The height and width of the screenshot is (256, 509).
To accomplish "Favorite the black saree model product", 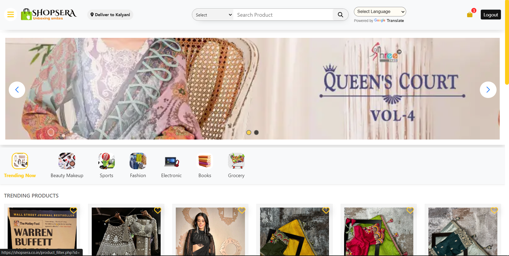I will pyautogui.click(x=242, y=210).
